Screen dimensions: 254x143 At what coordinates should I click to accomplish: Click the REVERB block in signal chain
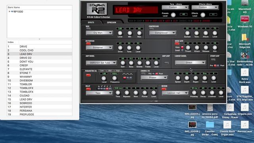(x=206, y=21)
